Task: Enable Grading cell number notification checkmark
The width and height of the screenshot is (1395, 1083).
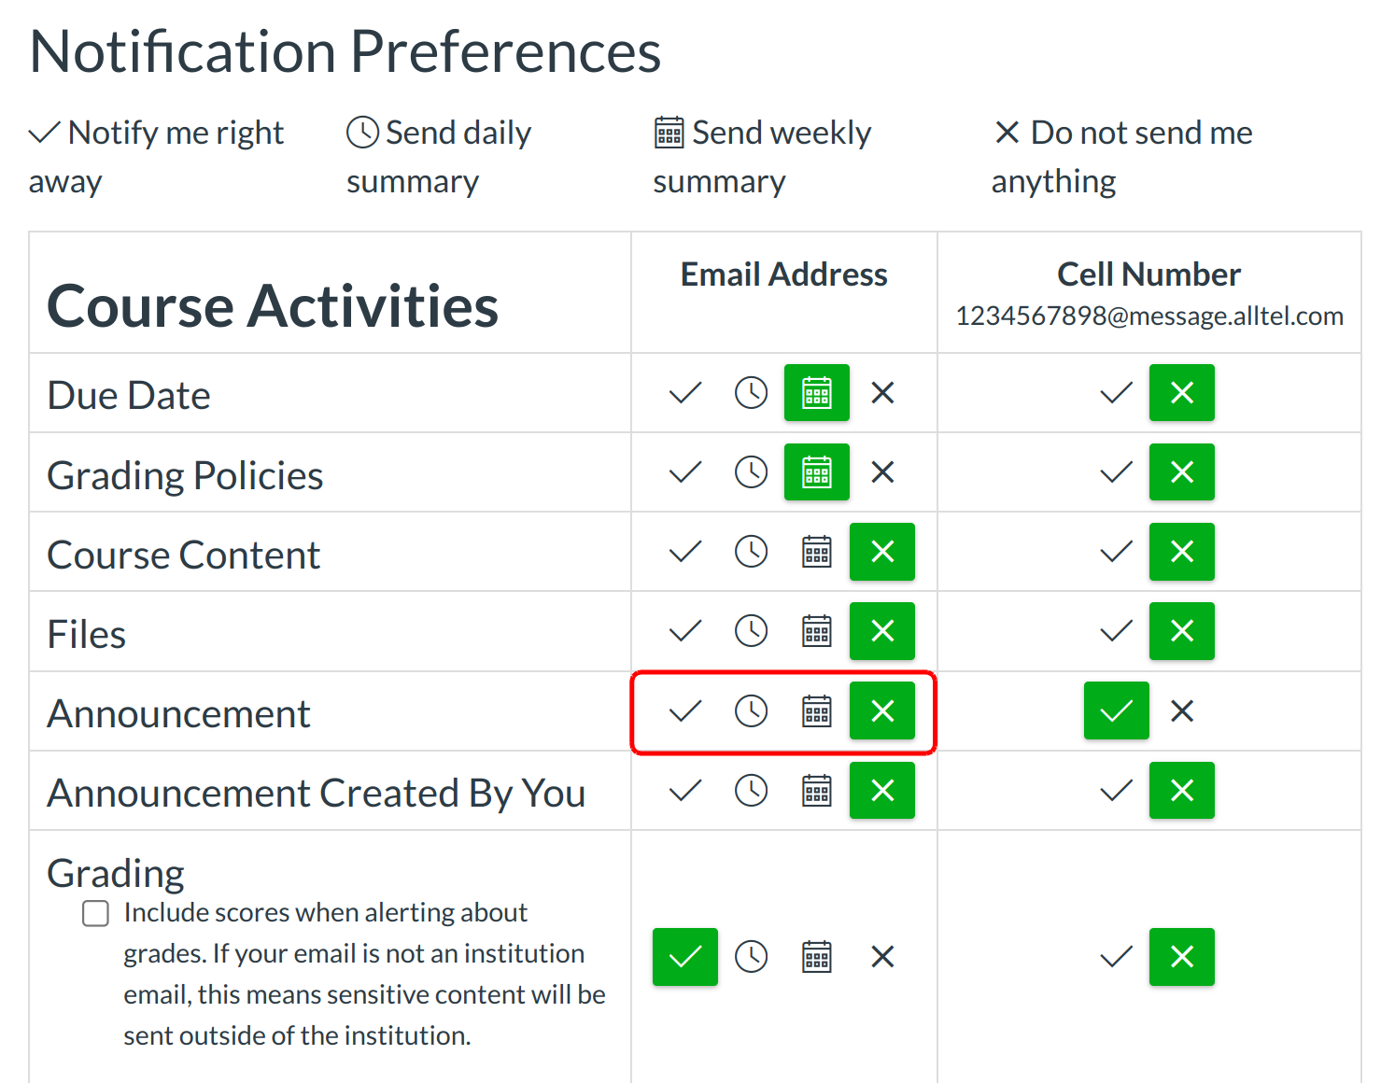Action: [1116, 957]
